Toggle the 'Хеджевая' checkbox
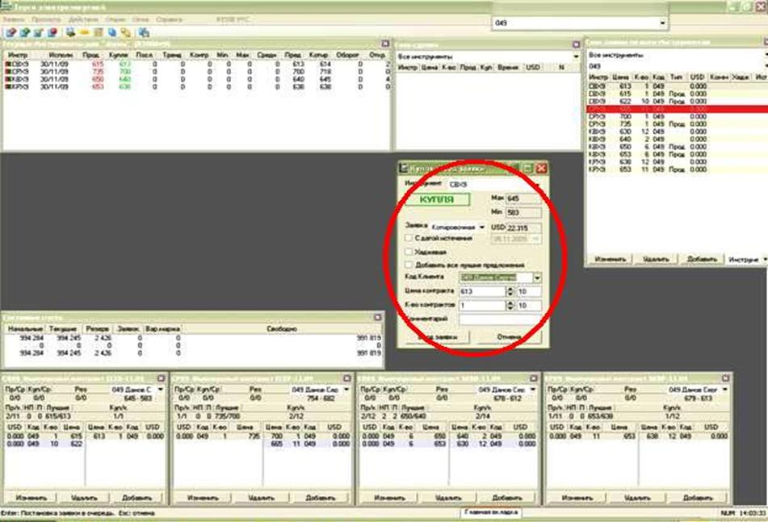768x522 pixels. 409,252
